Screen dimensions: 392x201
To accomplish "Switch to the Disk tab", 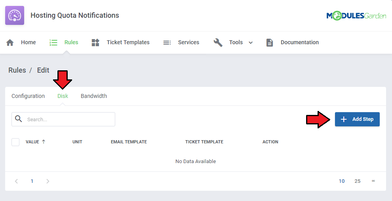I will [63, 96].
